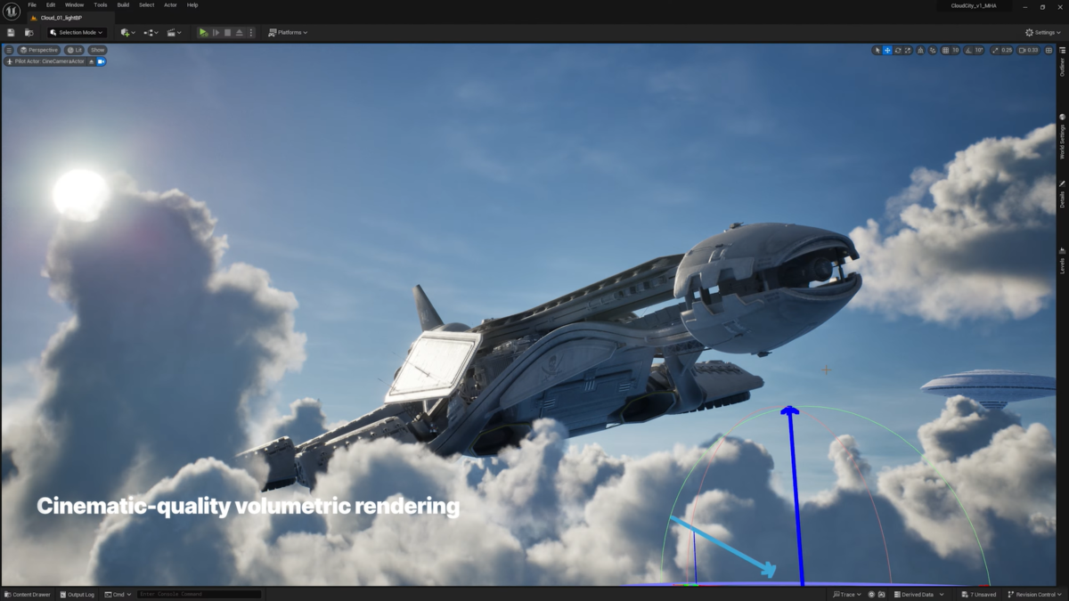Open the Derived Data dropdown
1069x601 pixels.
(918, 594)
